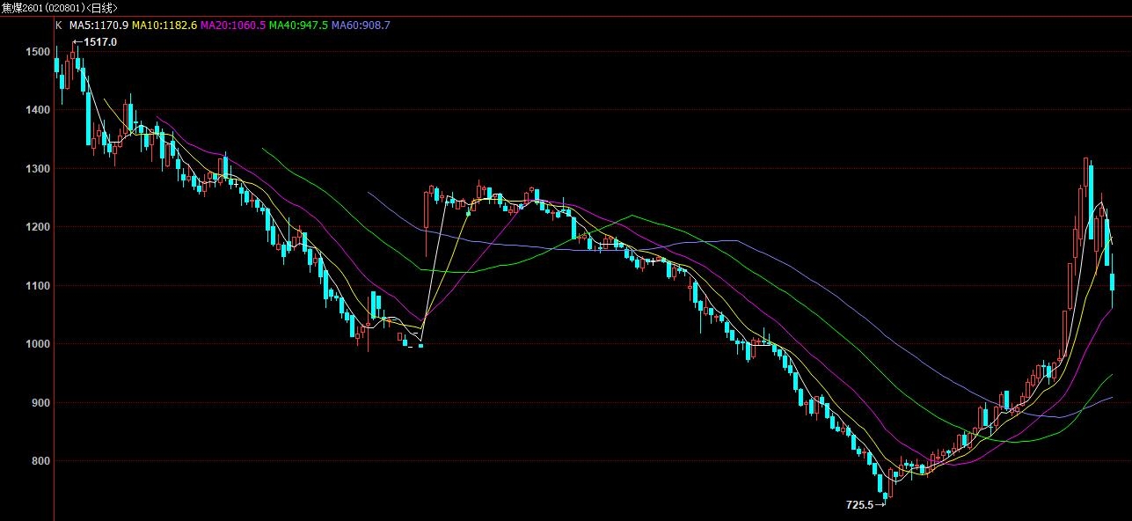The height and width of the screenshot is (521, 1132).
Task: Select the green MA40:947.5 label
Action: pyautogui.click(x=298, y=26)
